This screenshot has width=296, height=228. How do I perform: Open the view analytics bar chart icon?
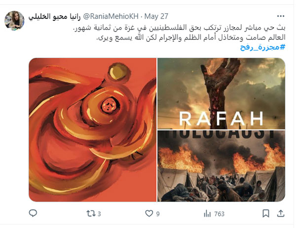(x=207, y=214)
